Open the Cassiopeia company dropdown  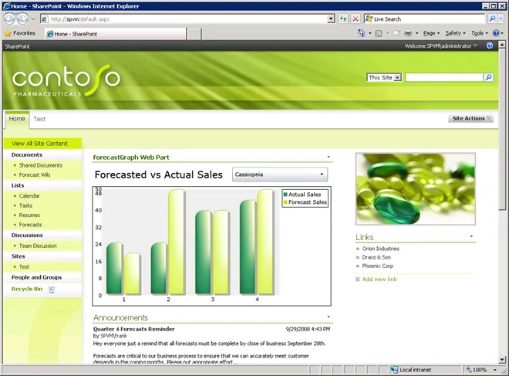(x=279, y=174)
